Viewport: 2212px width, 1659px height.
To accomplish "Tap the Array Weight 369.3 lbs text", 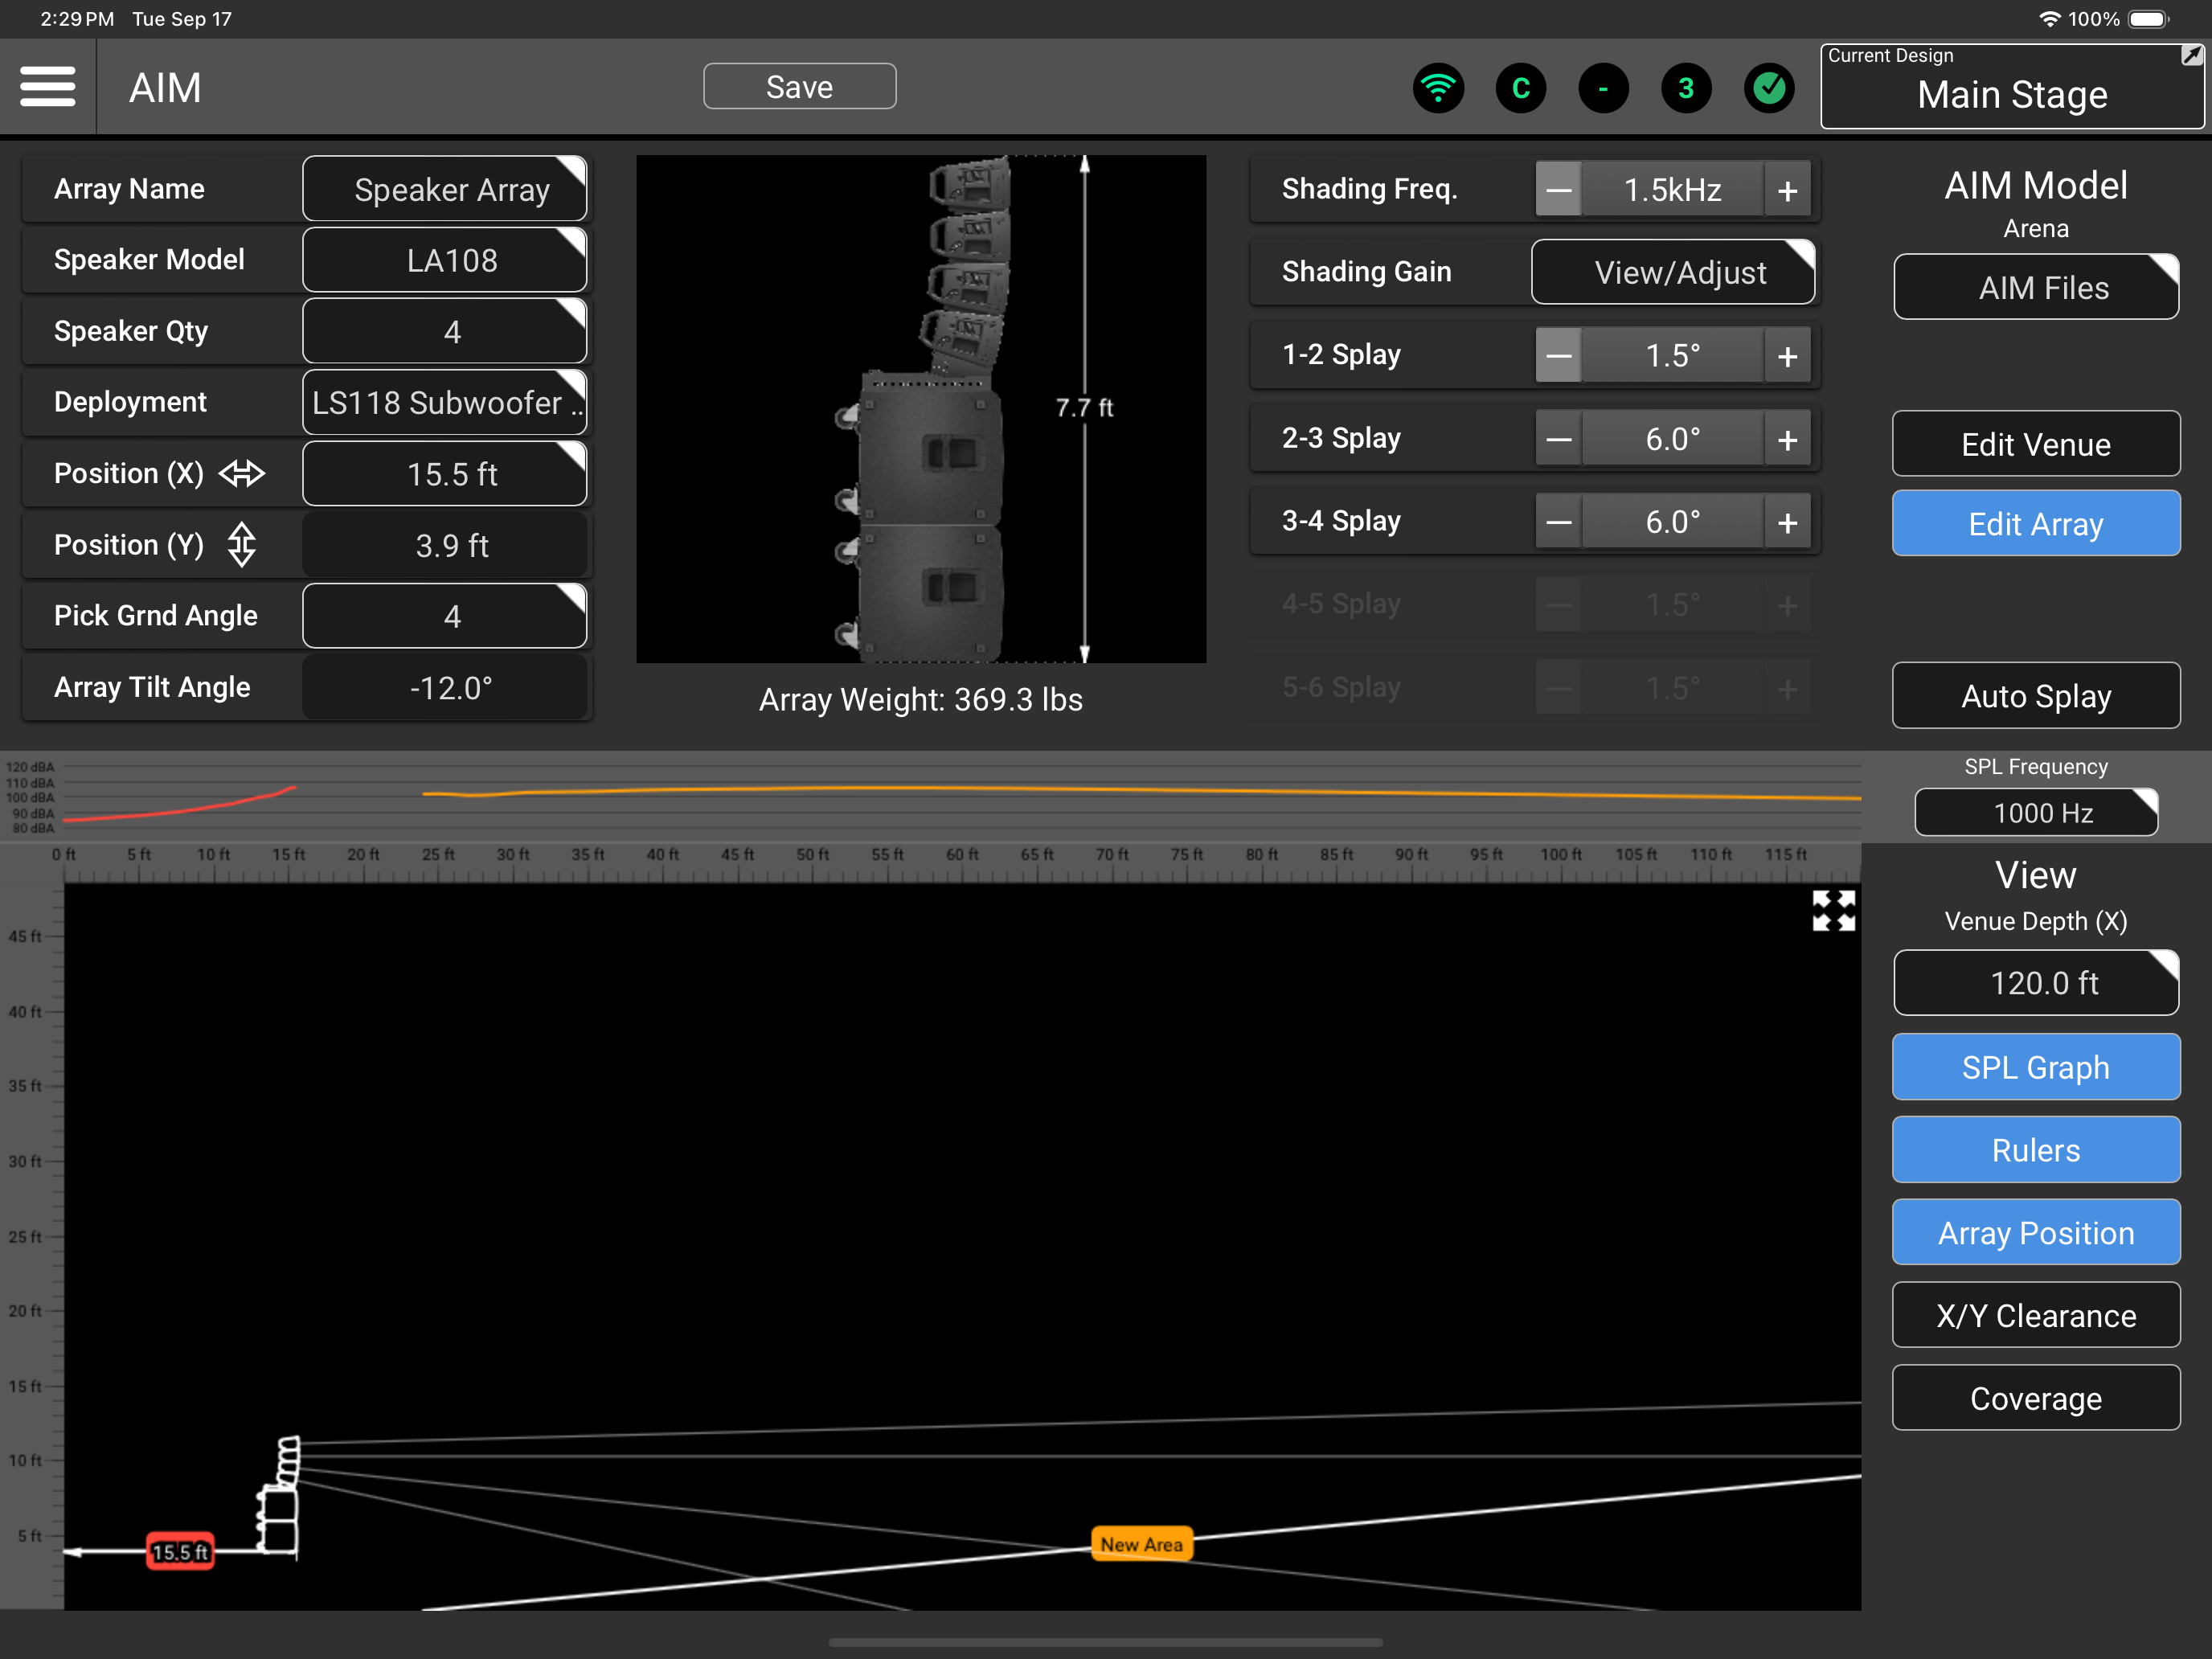I will click(921, 699).
